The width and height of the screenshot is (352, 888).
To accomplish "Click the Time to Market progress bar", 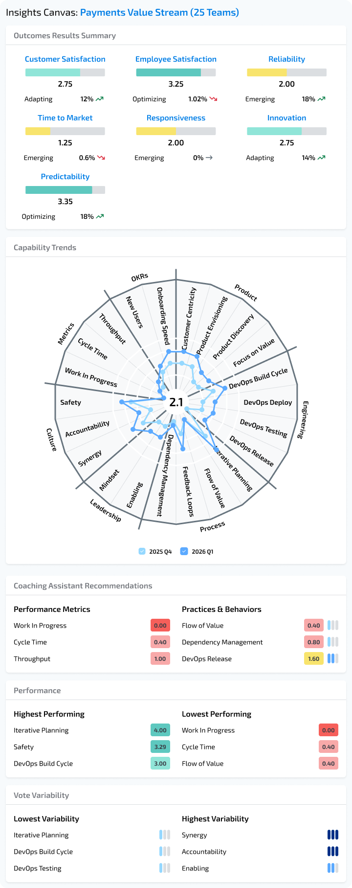I will (x=65, y=131).
